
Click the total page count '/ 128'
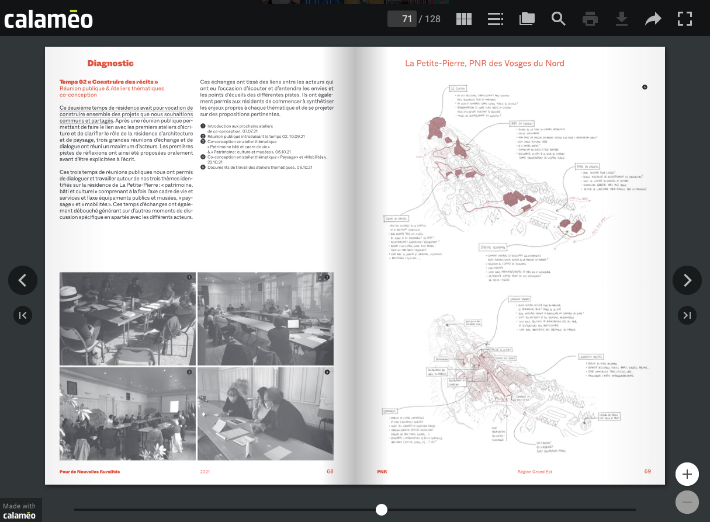430,19
